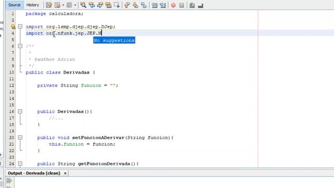Click class name 'Derivadas' on line 10
The width and height of the screenshot is (334, 188).
coord(76,72)
